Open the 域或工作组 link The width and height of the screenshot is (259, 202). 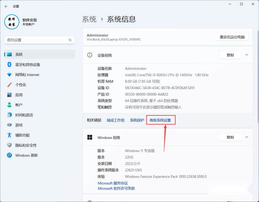pos(116,120)
